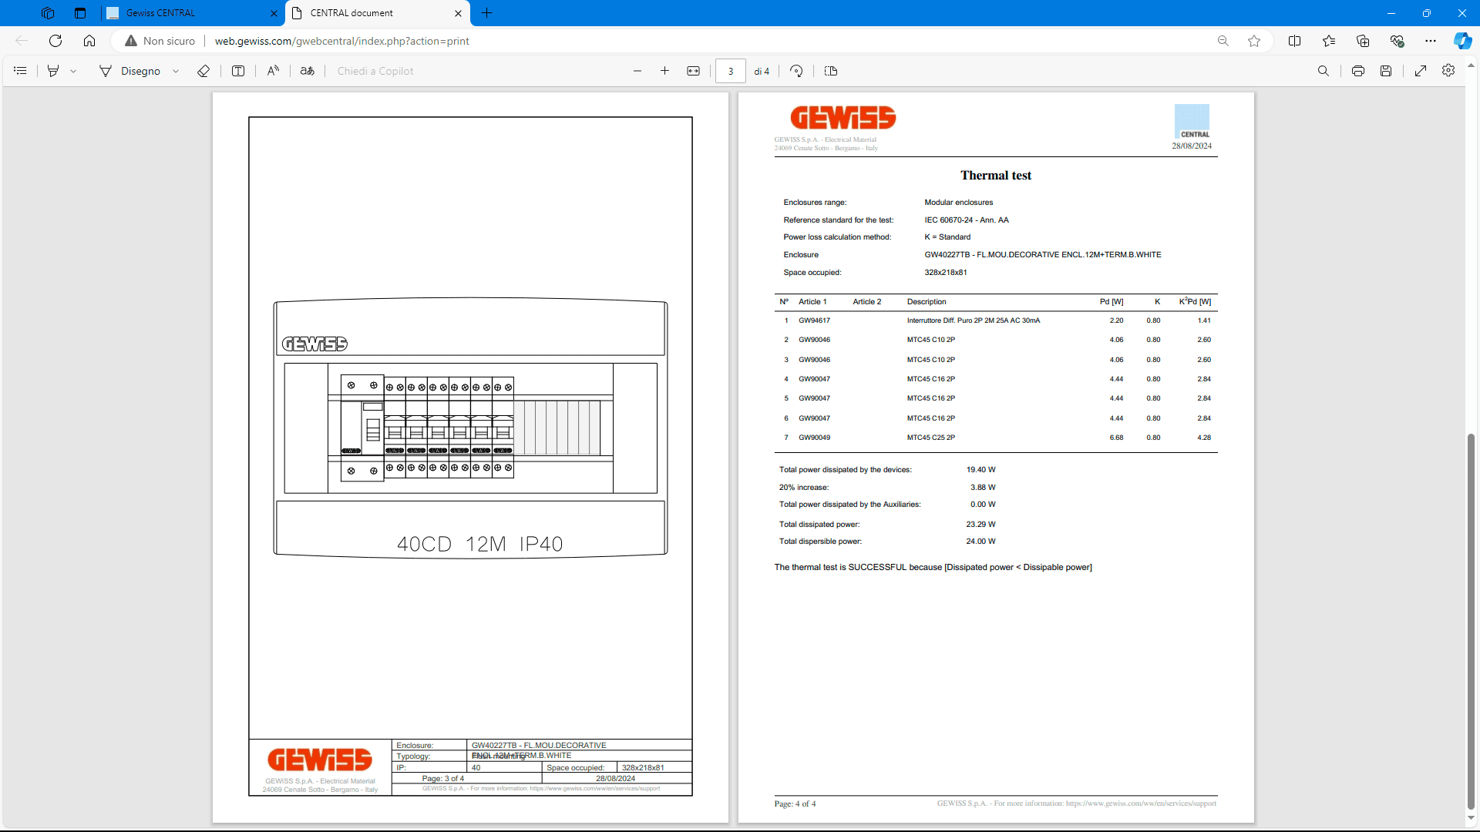The image size is (1480, 832).
Task: Open collections panel
Action: [x=1363, y=41]
